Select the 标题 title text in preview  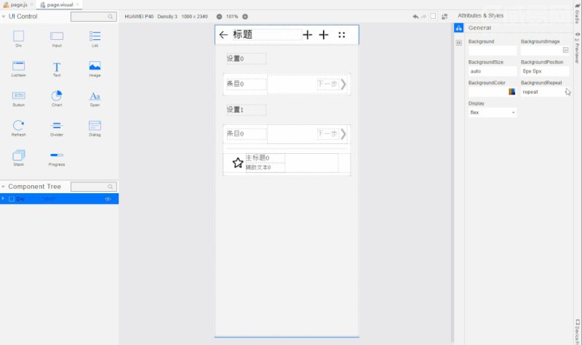point(243,35)
